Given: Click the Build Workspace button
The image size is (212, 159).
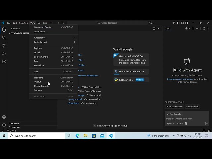Looking at the screenshot, I should pos(174,107).
